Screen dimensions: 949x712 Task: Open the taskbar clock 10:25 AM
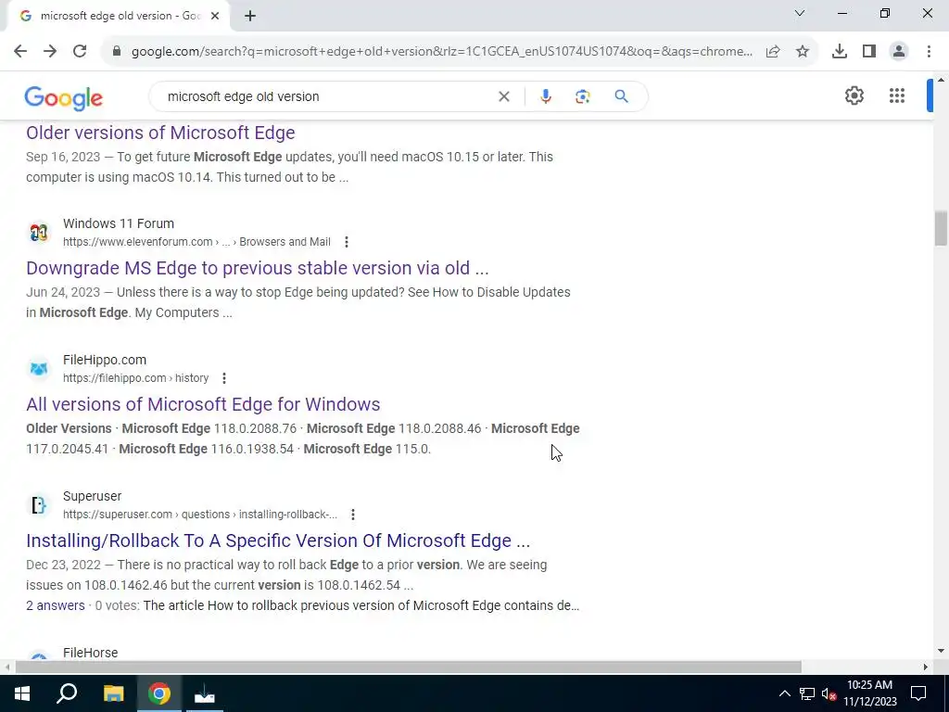(869, 693)
